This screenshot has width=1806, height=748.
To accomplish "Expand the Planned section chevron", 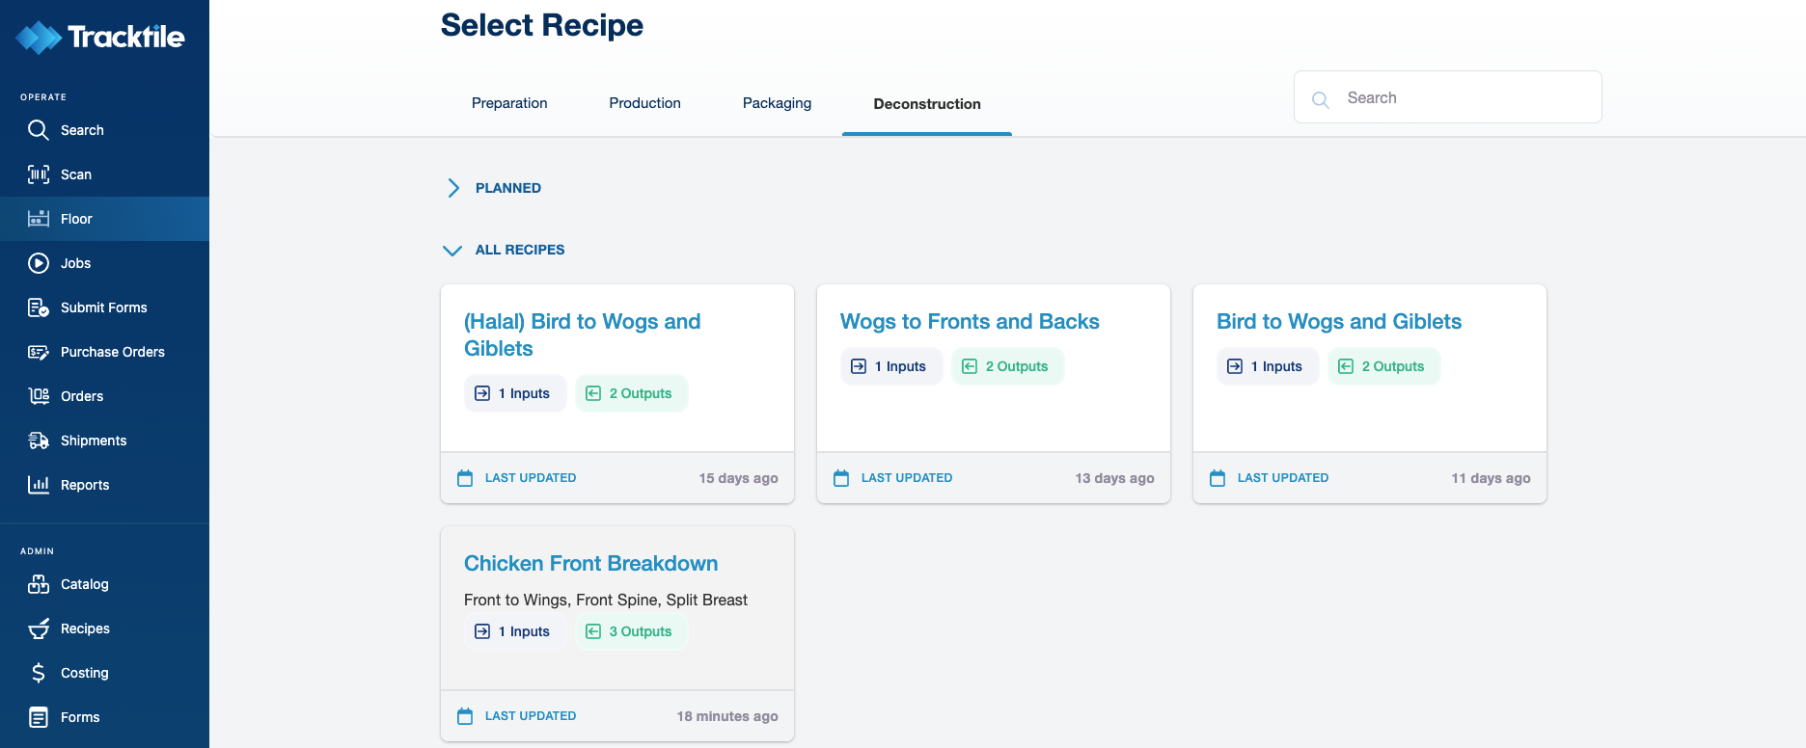I will pyautogui.click(x=453, y=188).
